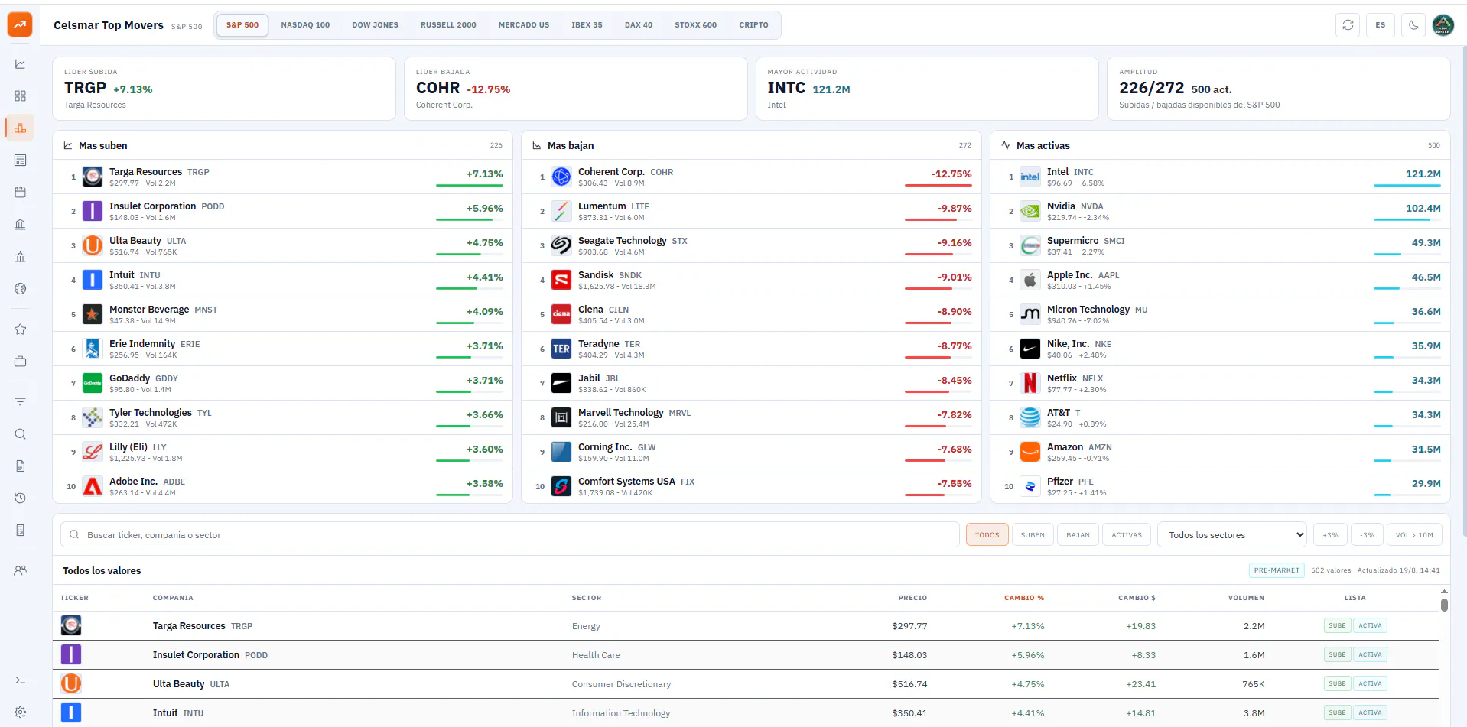This screenshot has height=727, width=1467.
Task: Click the SUBE badge in the Targa Resources table row
Action: click(1337, 625)
